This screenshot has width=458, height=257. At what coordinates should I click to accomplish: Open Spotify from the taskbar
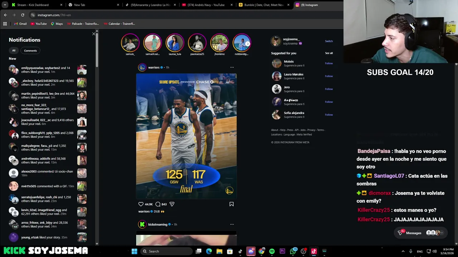[272, 251]
